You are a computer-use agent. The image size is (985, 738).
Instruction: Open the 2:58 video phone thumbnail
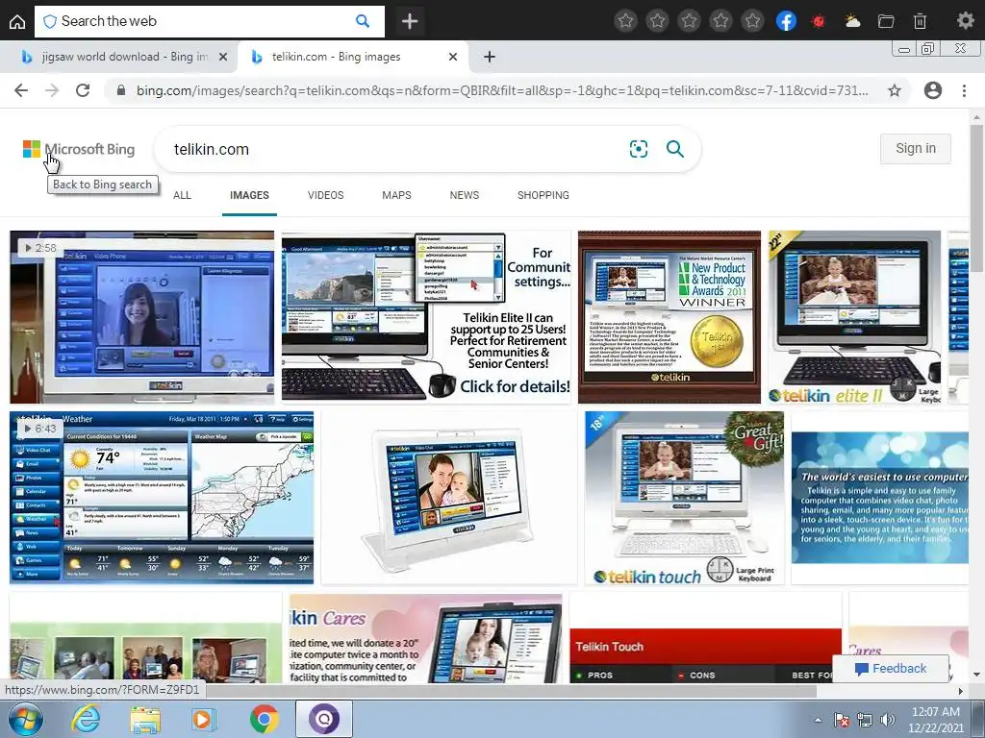pyautogui.click(x=142, y=317)
